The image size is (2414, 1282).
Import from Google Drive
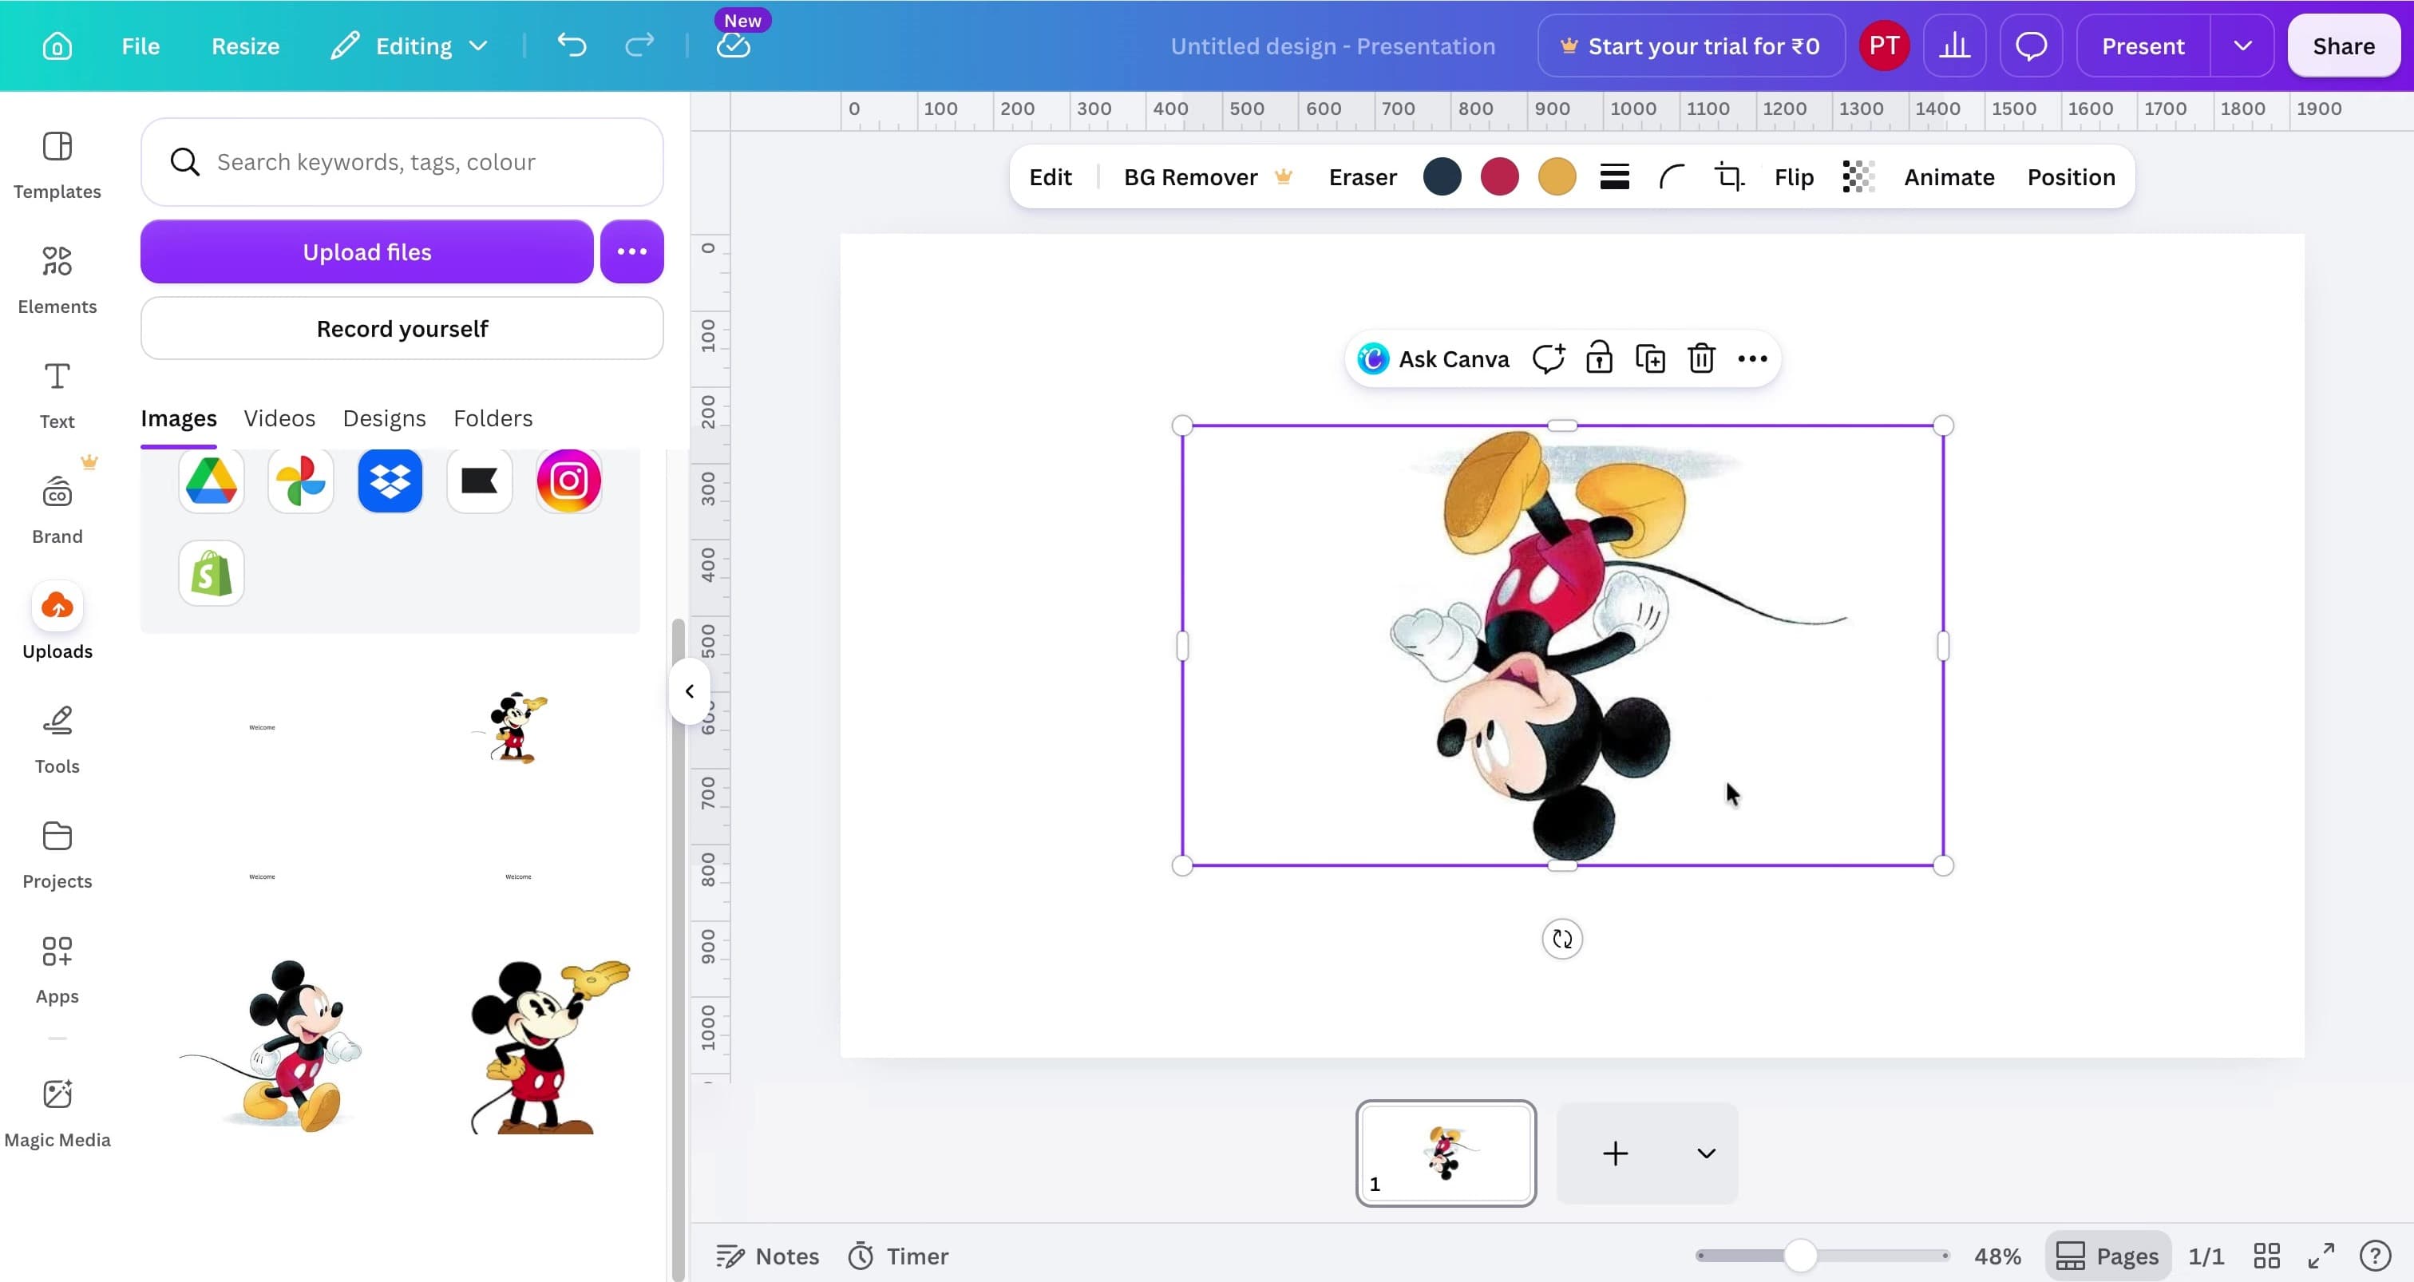(211, 481)
